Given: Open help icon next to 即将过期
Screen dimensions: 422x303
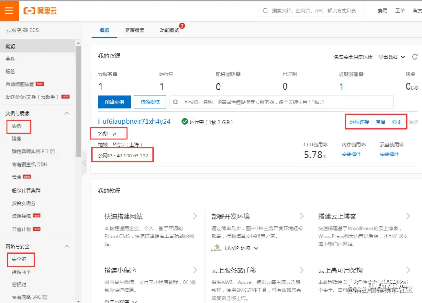Looking at the screenshot, I should (238, 74).
